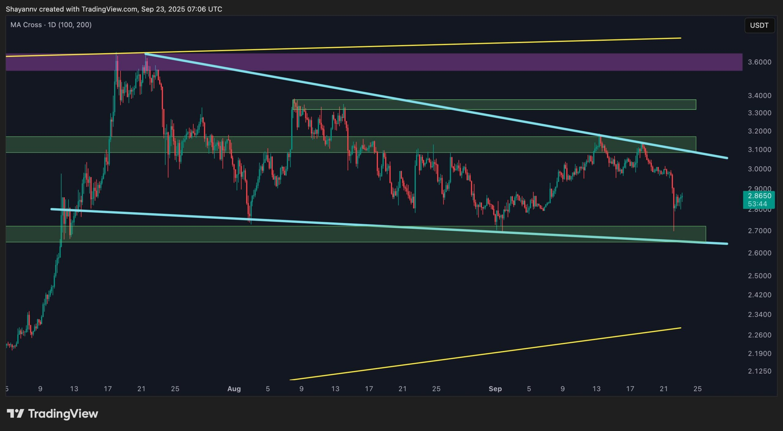
Task: Click the Sep marker on time axis
Action: click(x=495, y=389)
